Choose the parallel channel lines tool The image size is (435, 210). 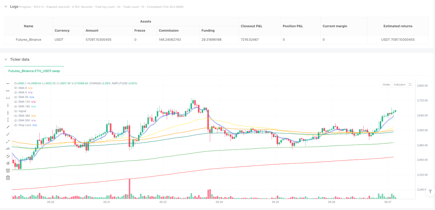click(x=8, y=156)
